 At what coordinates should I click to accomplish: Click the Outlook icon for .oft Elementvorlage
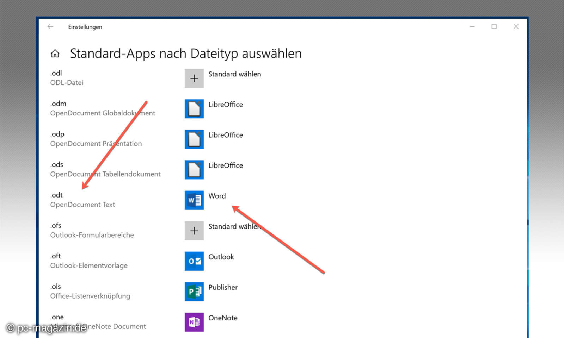coord(194,262)
